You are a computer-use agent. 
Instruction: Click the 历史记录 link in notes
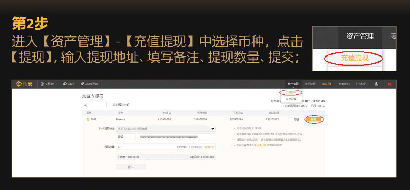pos(261,145)
